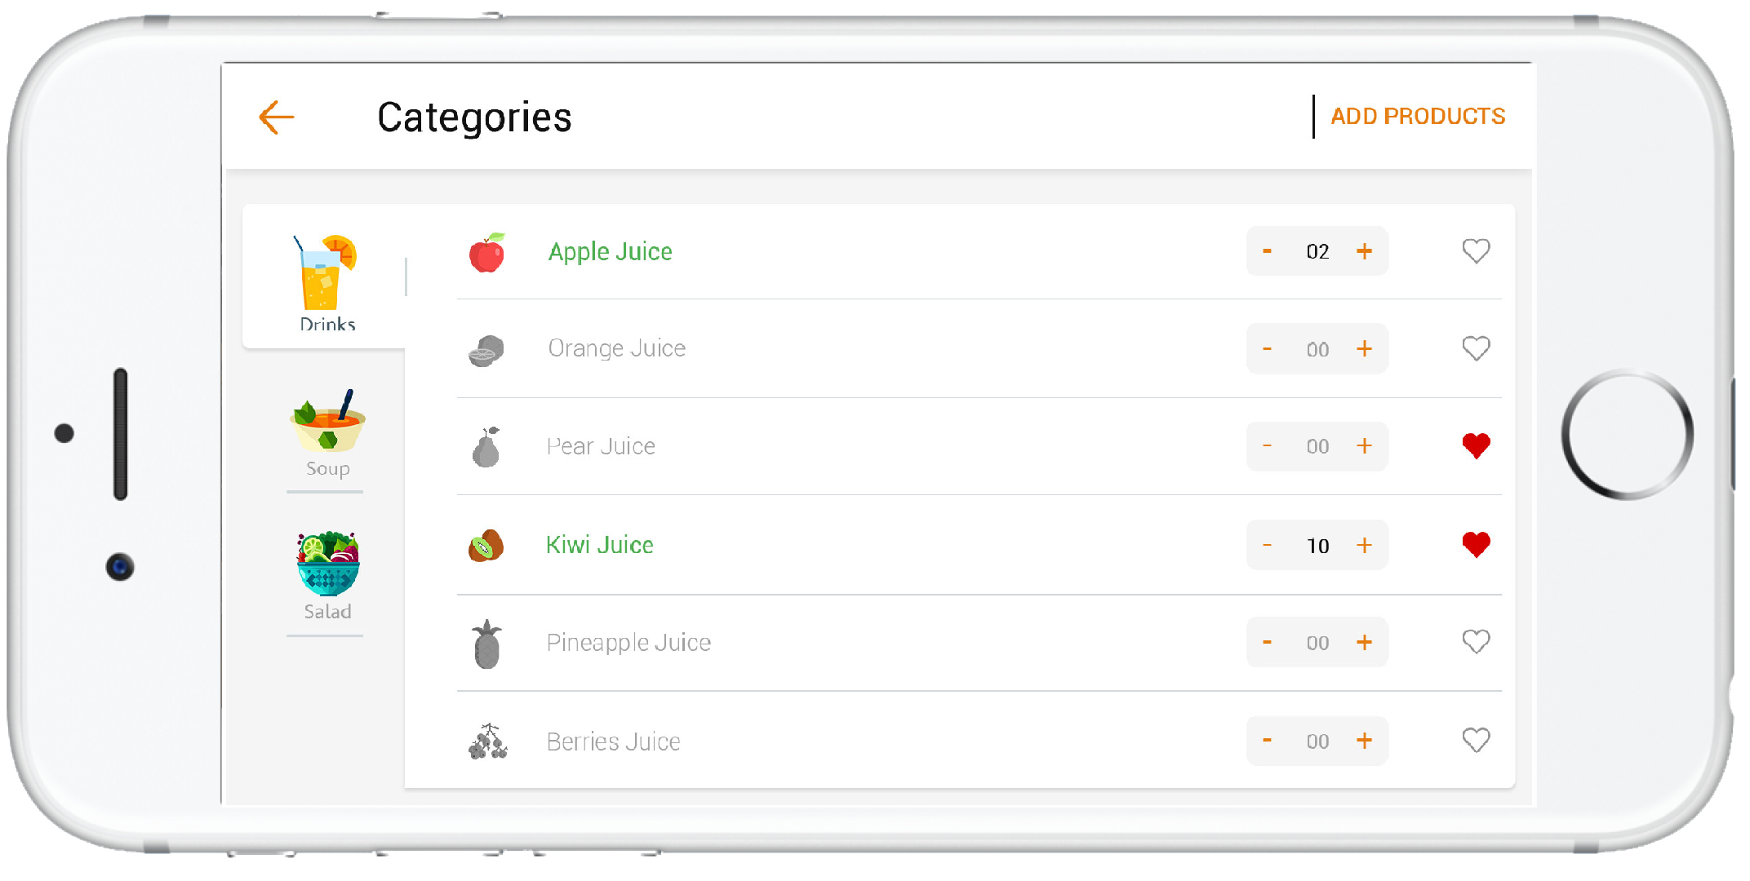Tap the ADD PRODUCTS button

[x=1418, y=117]
